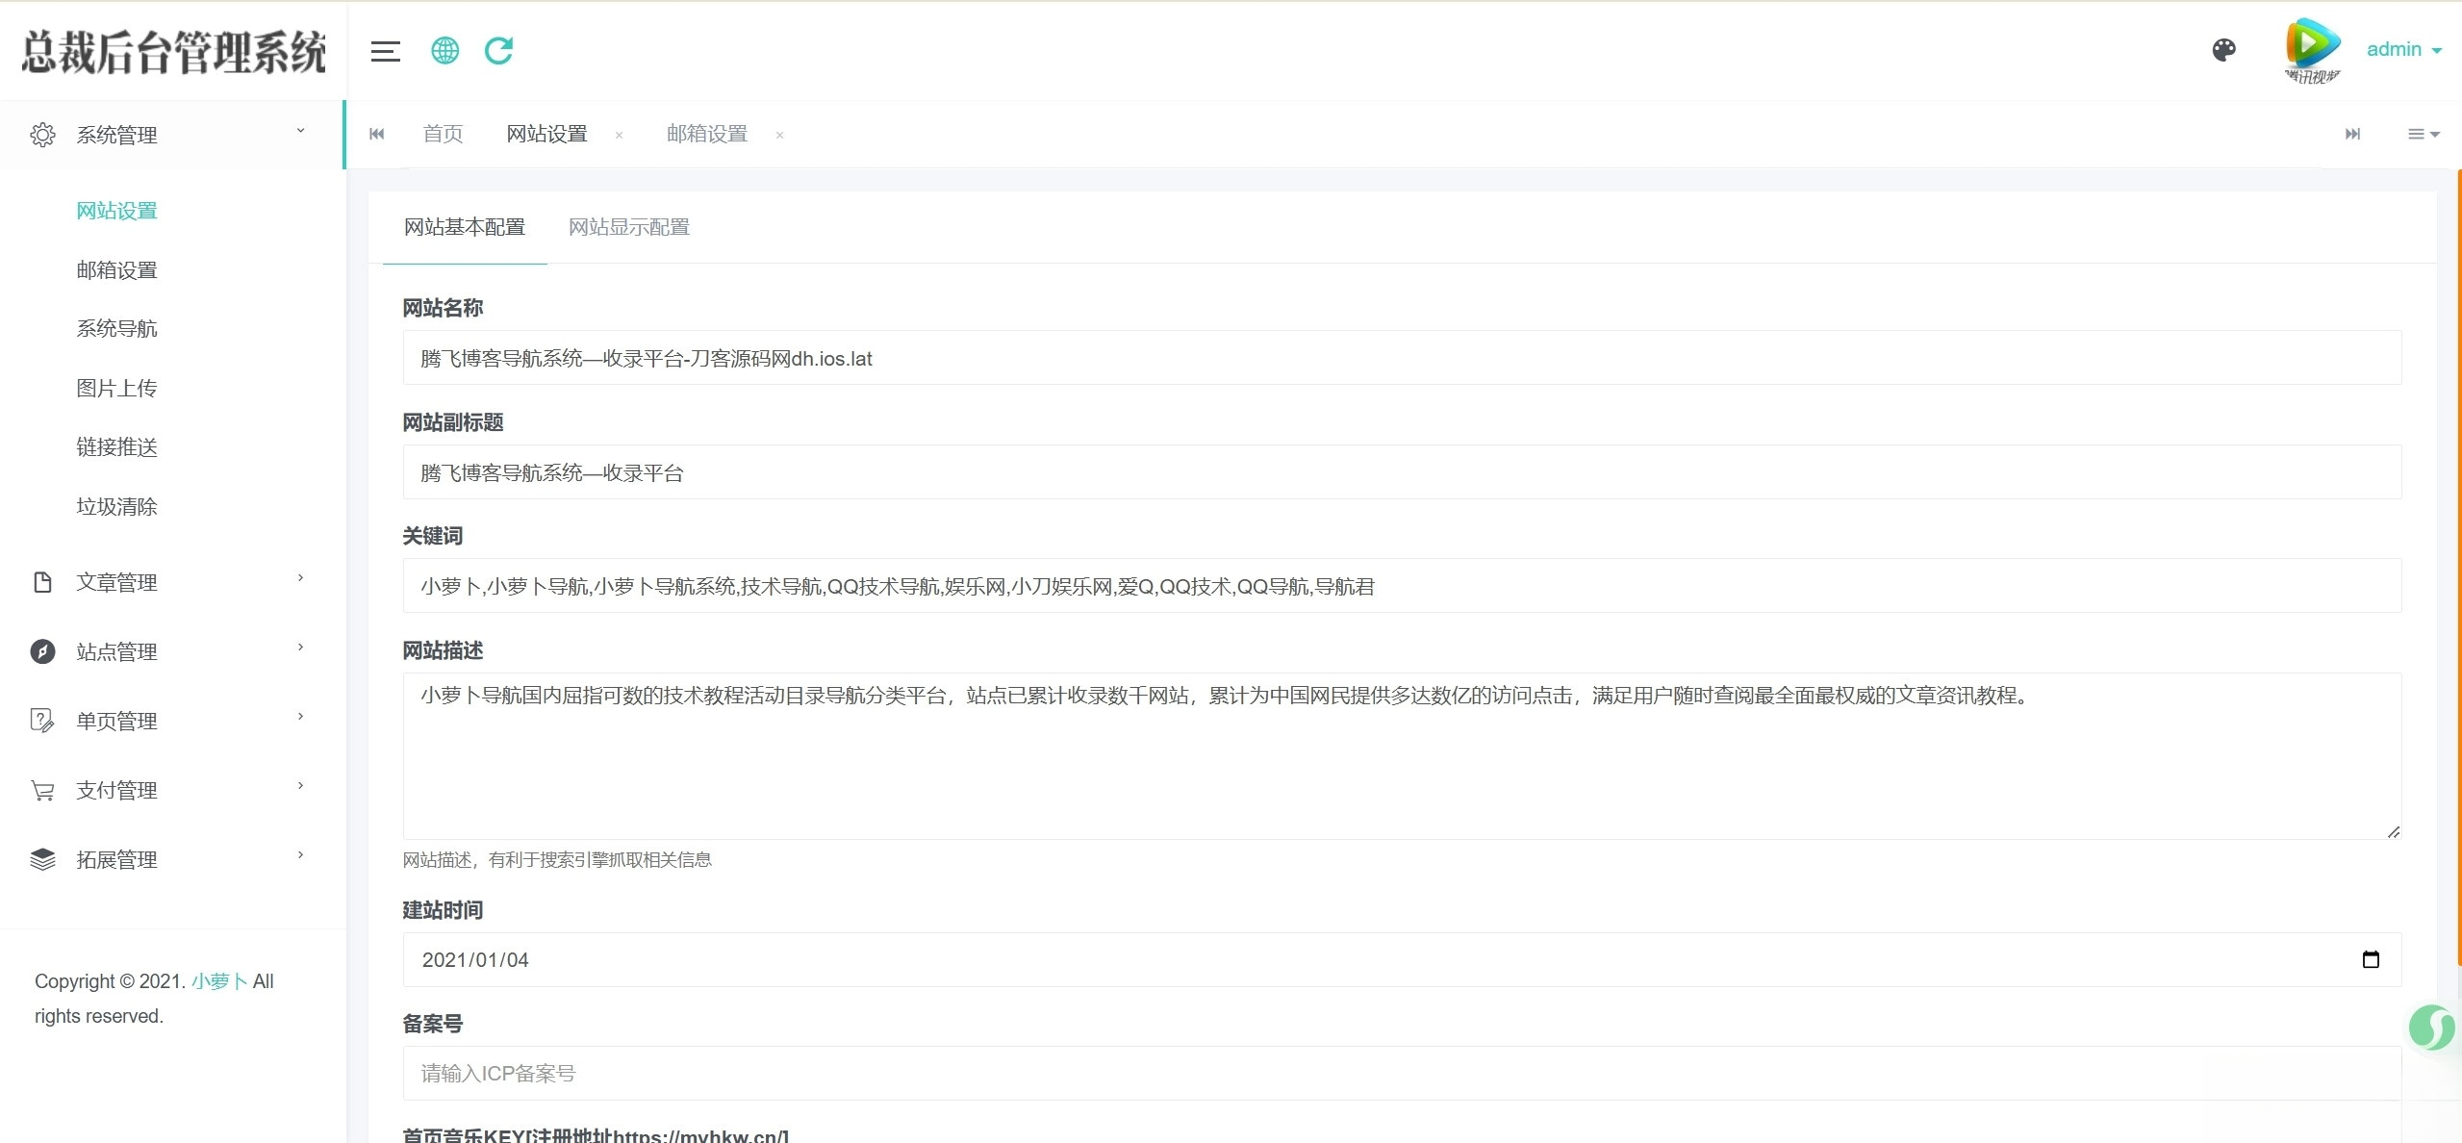2462x1143 pixels.
Task: Close the 邮箱设置 tab
Action: 778,136
